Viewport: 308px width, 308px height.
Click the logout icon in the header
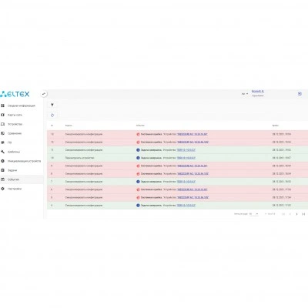click(x=300, y=94)
